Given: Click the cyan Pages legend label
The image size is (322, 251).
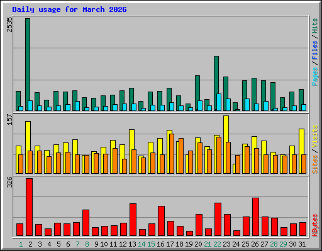Looking at the screenshot, I should click(315, 77).
